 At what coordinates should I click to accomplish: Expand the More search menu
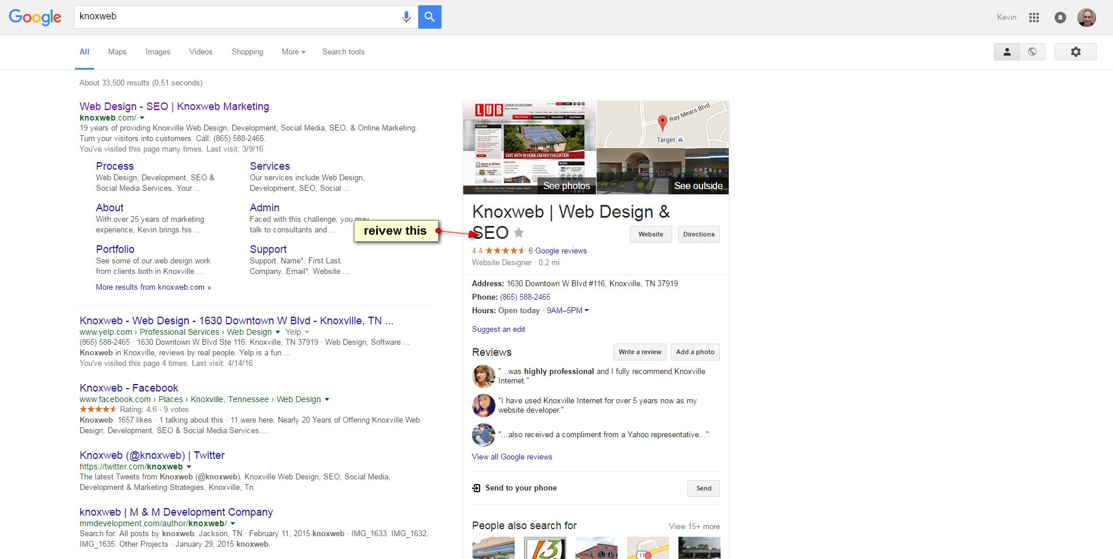coord(294,52)
